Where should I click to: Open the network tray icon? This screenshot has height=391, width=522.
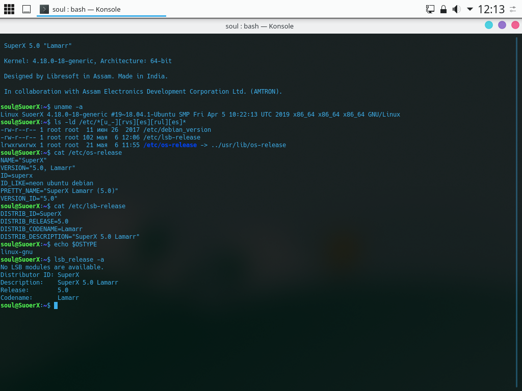point(430,9)
